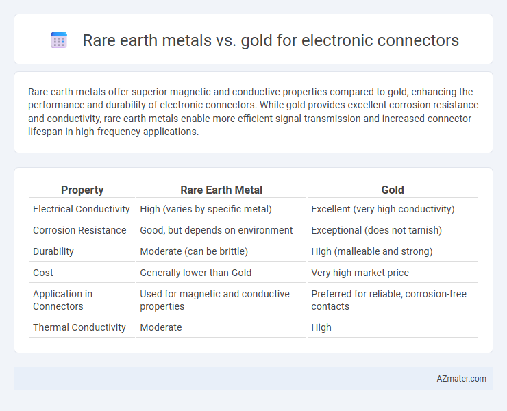Select the 'Gold' column header

coord(393,190)
